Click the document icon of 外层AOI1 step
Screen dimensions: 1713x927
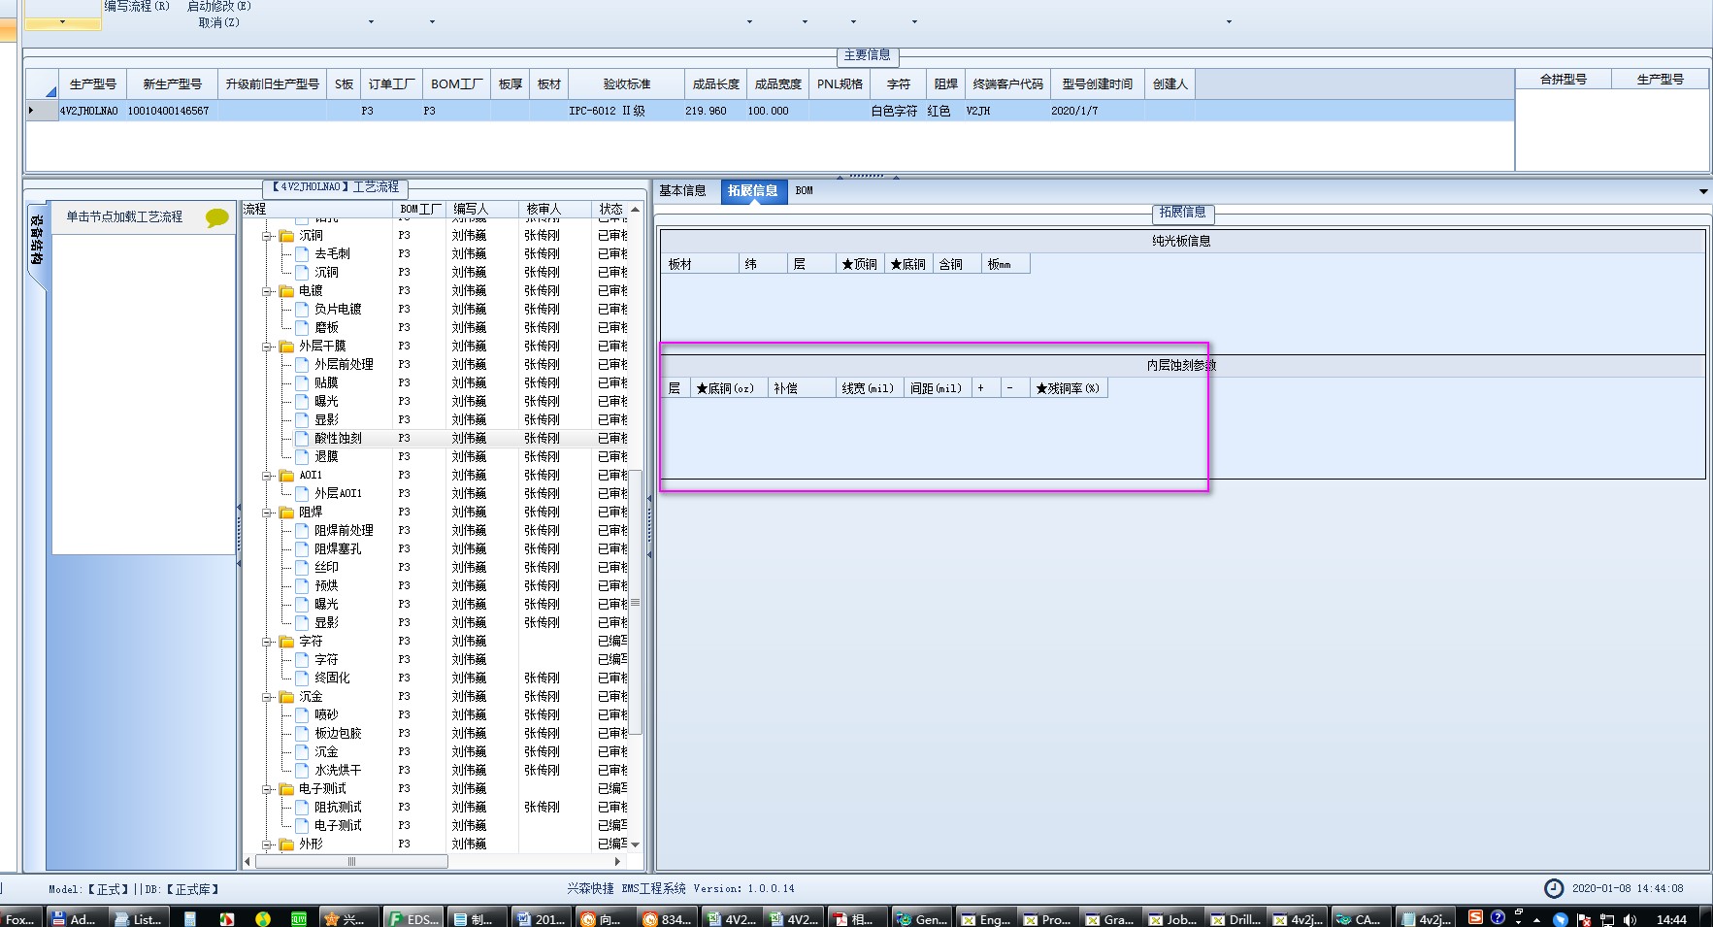pos(302,493)
